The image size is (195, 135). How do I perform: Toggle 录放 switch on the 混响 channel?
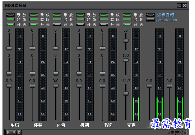click(x=104, y=15)
